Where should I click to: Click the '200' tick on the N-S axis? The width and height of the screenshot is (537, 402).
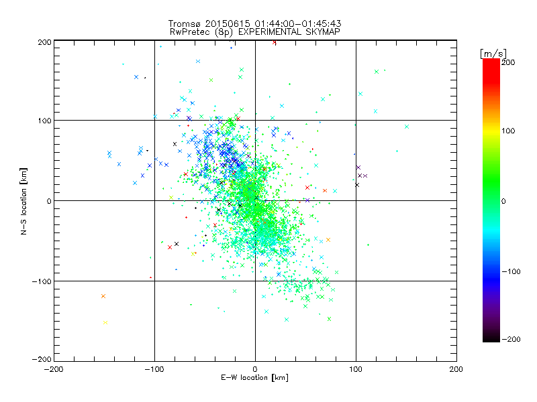pyautogui.click(x=44, y=42)
